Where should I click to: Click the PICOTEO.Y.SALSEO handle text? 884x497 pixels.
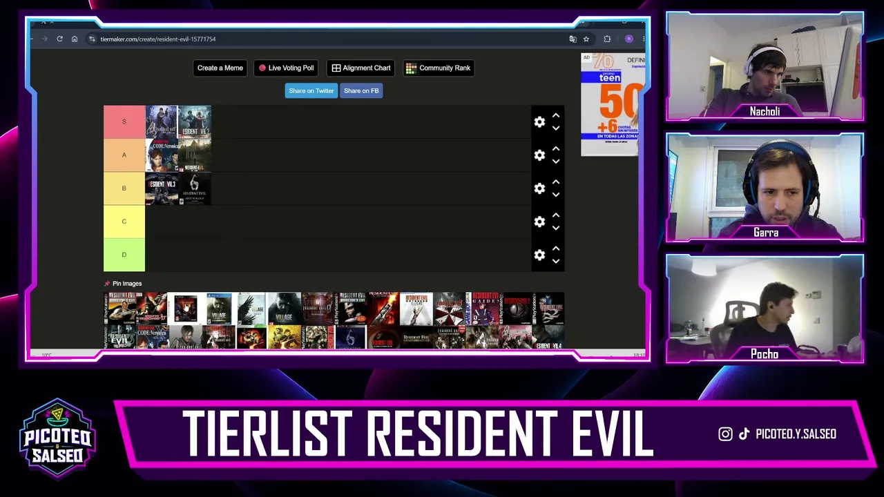click(796, 434)
